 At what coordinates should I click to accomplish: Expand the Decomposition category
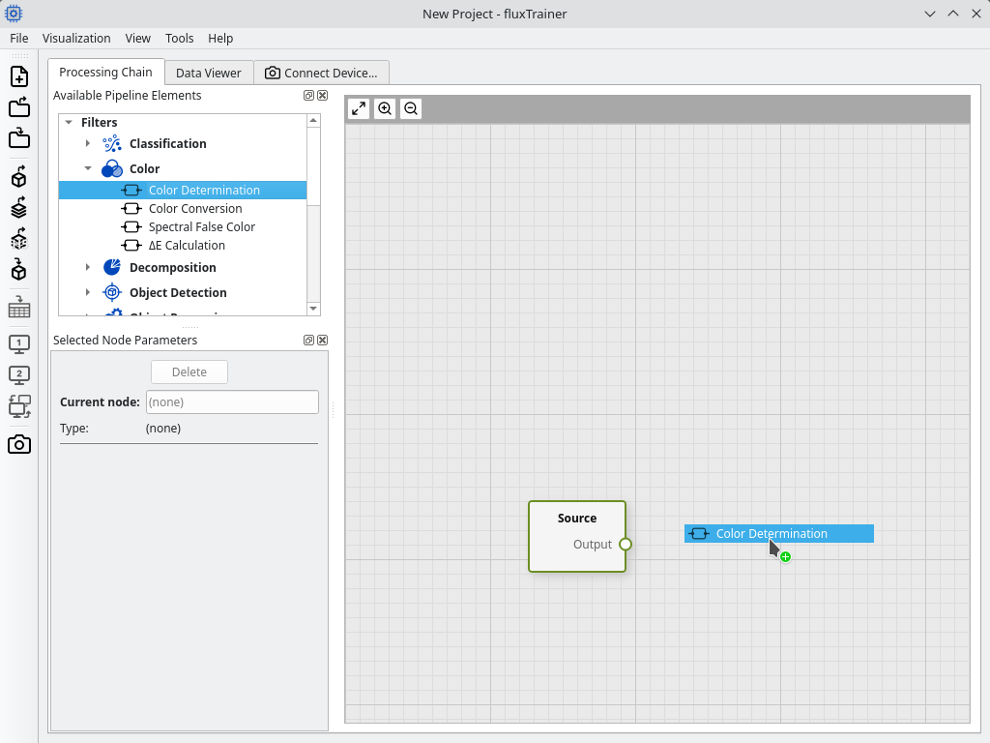88,267
